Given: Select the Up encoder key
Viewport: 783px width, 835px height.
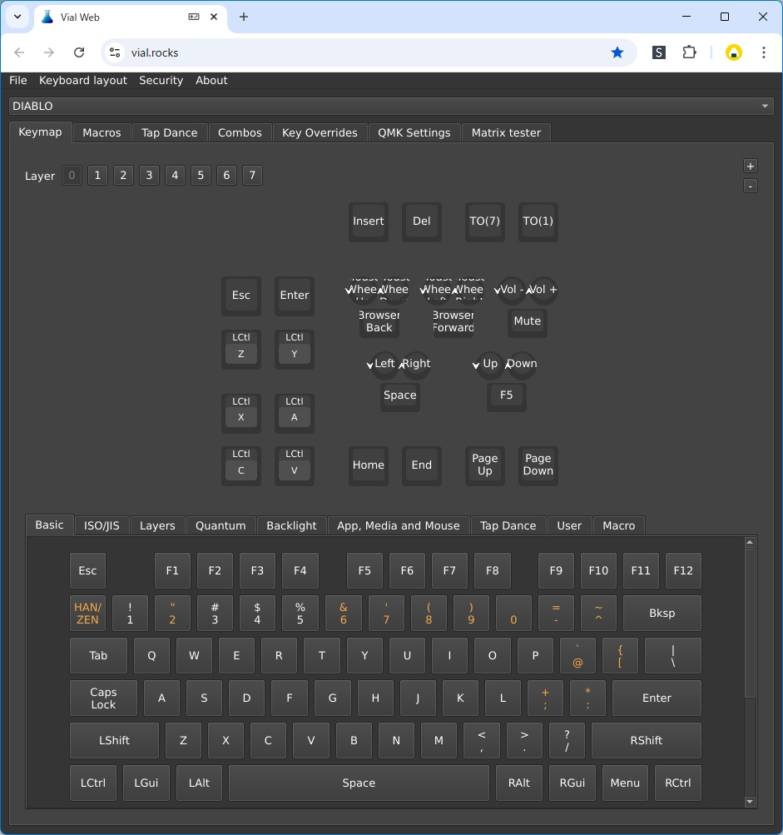Looking at the screenshot, I should (x=490, y=365).
